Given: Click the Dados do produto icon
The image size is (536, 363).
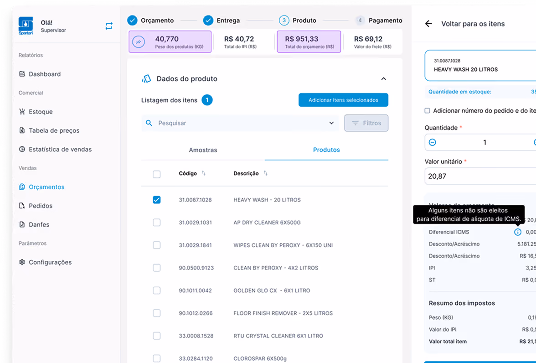Looking at the screenshot, I should click(x=146, y=79).
